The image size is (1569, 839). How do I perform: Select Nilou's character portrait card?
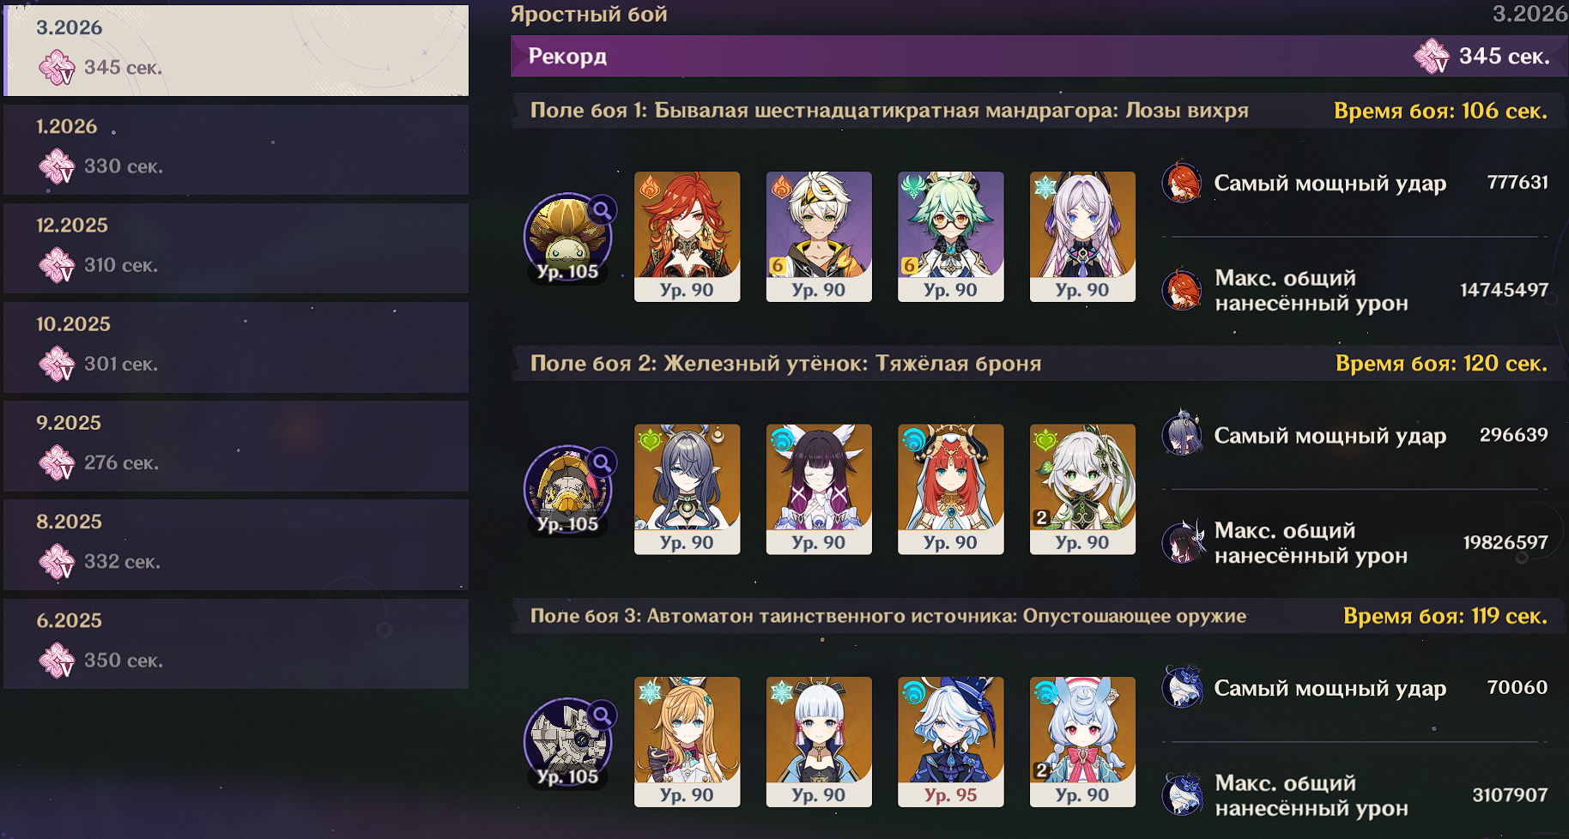point(950,489)
